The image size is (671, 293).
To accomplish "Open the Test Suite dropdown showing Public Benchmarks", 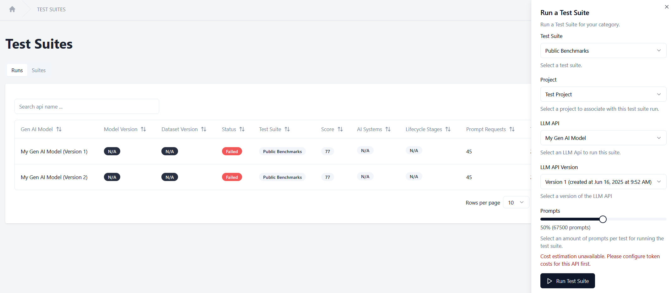I will (x=603, y=51).
